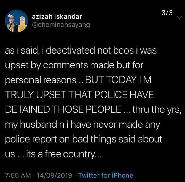The height and width of the screenshot is (182, 185).
Task: Click the tweet line starting "as i said"
Action: tap(81, 51)
